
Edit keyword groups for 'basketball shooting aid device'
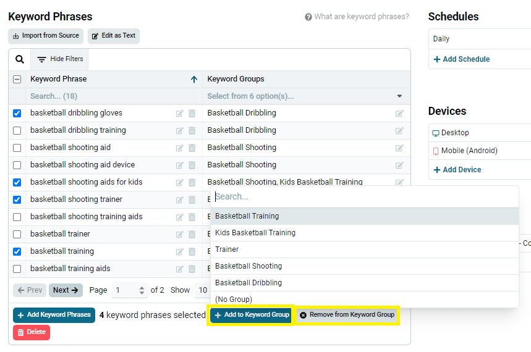[399, 165]
